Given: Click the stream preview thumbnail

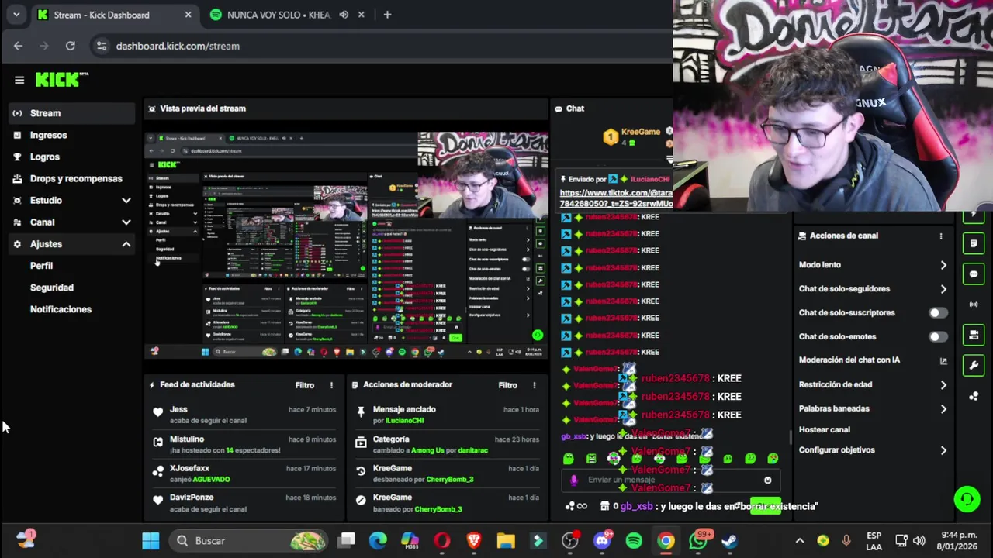Looking at the screenshot, I should point(346,245).
